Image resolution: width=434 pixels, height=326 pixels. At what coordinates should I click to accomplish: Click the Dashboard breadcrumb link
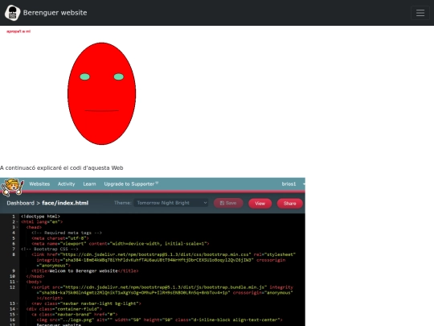21,203
